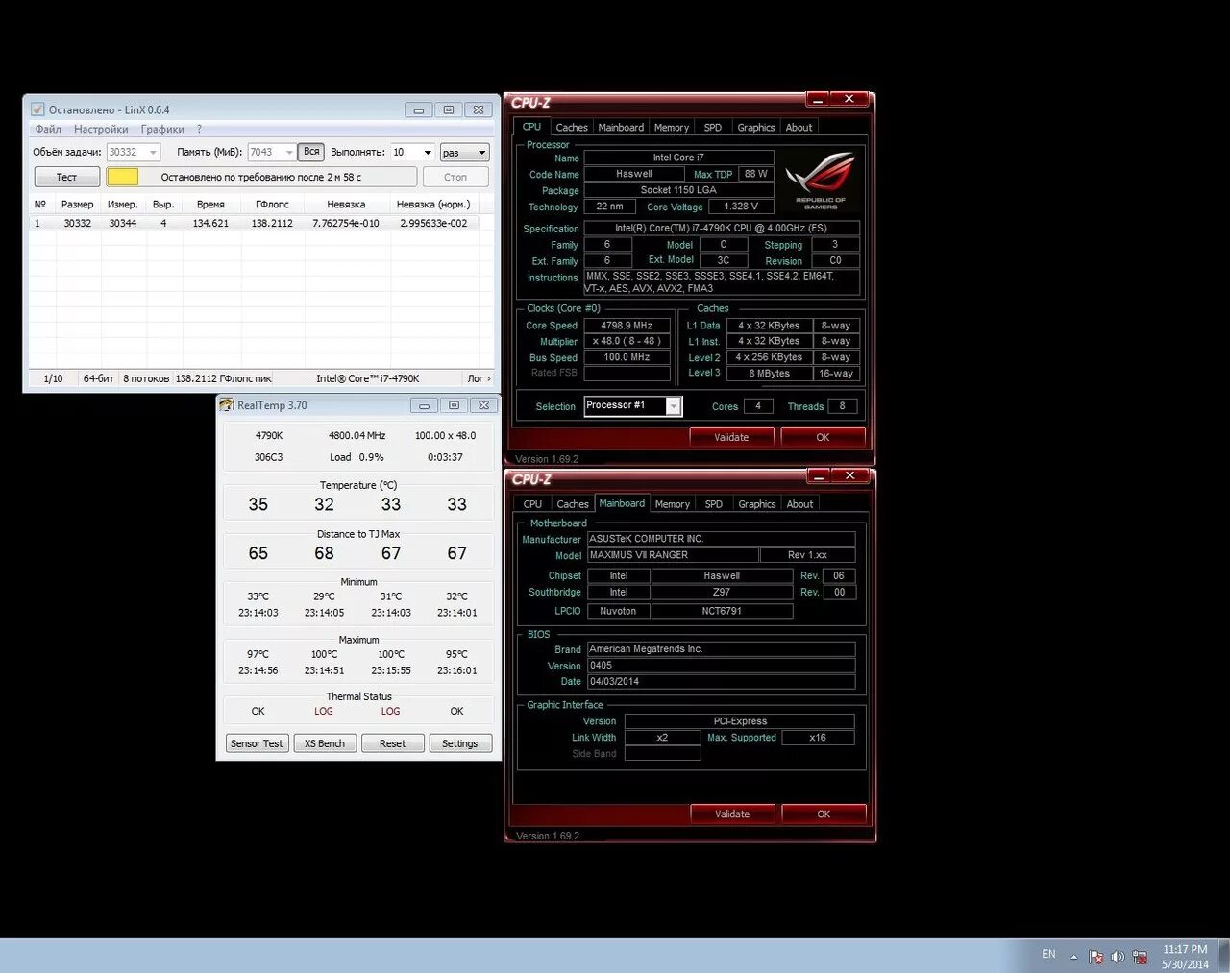Click the Core Speed 4798.9 MHz value
The height and width of the screenshot is (973, 1230).
(x=627, y=326)
